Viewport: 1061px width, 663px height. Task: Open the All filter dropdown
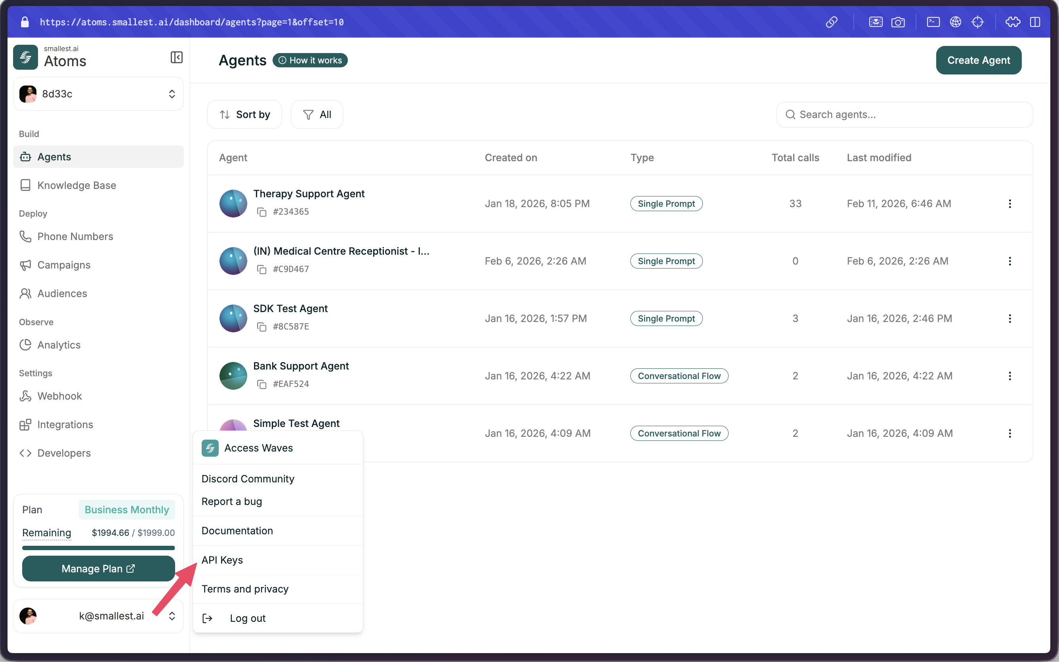pyautogui.click(x=317, y=114)
